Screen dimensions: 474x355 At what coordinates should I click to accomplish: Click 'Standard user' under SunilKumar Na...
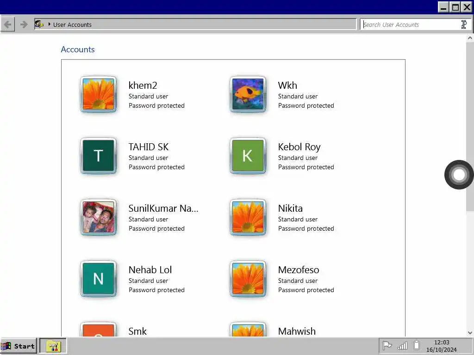(x=148, y=219)
